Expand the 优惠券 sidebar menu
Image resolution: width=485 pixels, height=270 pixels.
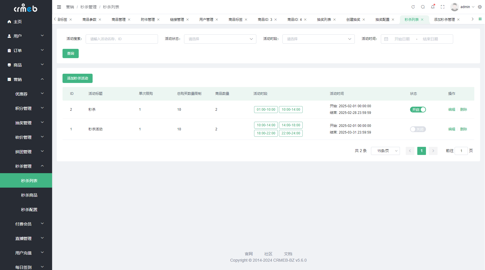tap(26, 94)
